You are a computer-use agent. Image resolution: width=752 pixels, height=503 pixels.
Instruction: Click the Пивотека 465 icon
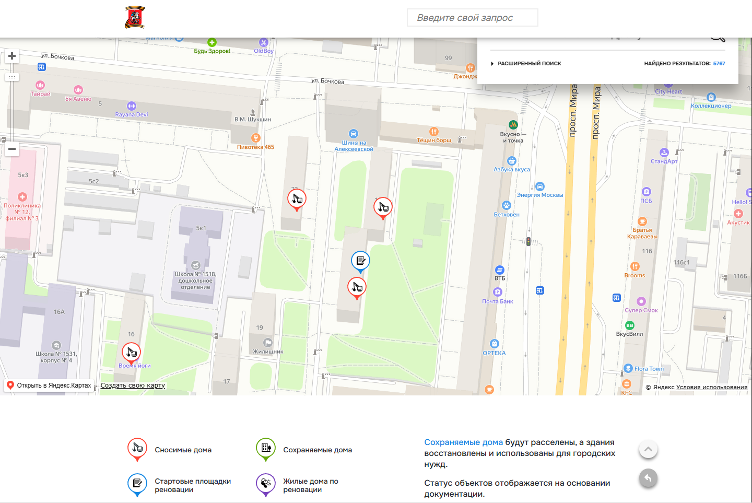pyautogui.click(x=256, y=138)
